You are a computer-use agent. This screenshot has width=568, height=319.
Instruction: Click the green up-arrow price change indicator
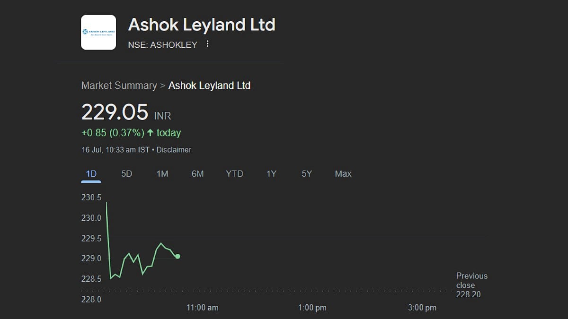pyautogui.click(x=150, y=133)
